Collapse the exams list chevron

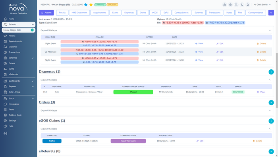point(270,30)
